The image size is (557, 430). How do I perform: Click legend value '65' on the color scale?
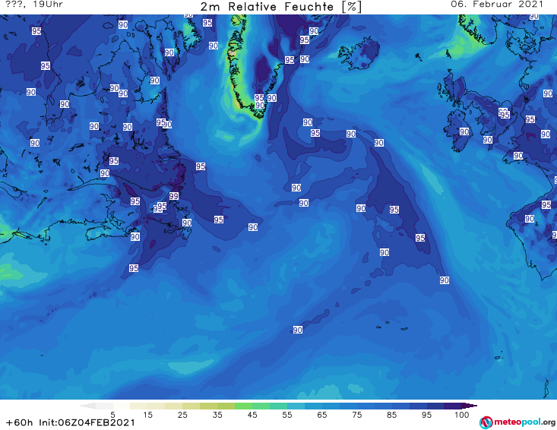321,415
